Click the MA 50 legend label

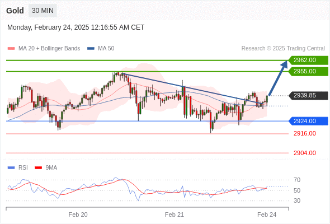click(x=106, y=49)
